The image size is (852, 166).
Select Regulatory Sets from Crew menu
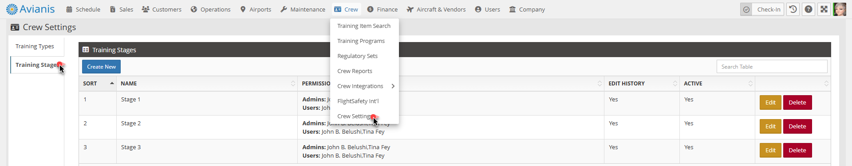[x=364, y=56]
